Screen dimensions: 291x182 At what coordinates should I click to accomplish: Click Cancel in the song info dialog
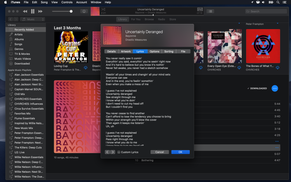(159, 152)
